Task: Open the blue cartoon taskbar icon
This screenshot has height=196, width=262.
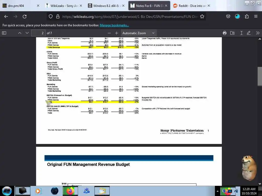Action: click(86, 191)
